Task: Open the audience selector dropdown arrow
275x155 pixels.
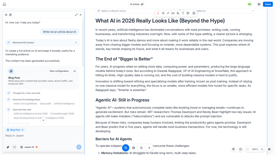Action: point(253,11)
